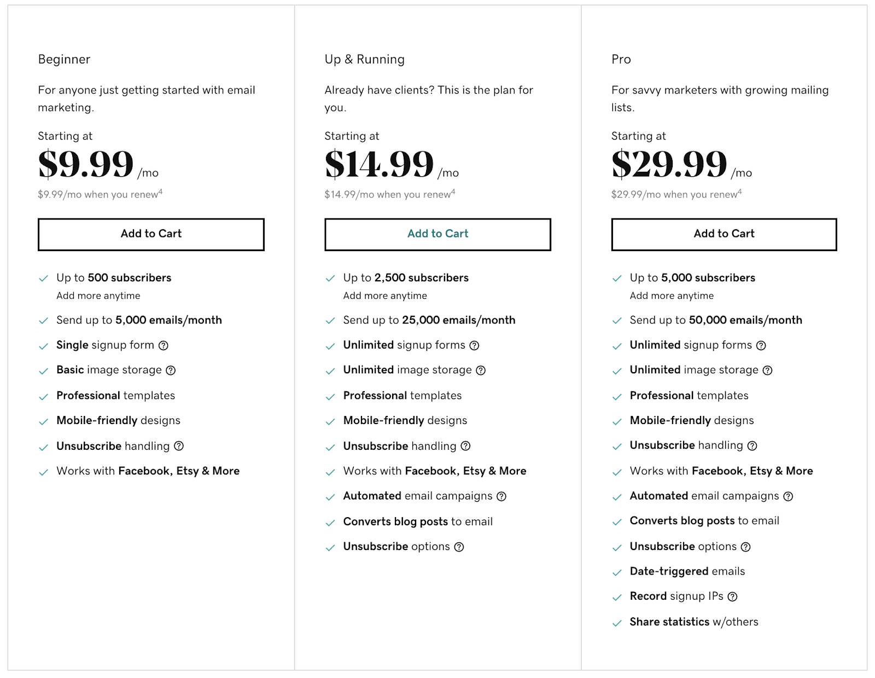This screenshot has width=875, height=678.
Task: Click the $14.99 price text
Action: coord(379,164)
